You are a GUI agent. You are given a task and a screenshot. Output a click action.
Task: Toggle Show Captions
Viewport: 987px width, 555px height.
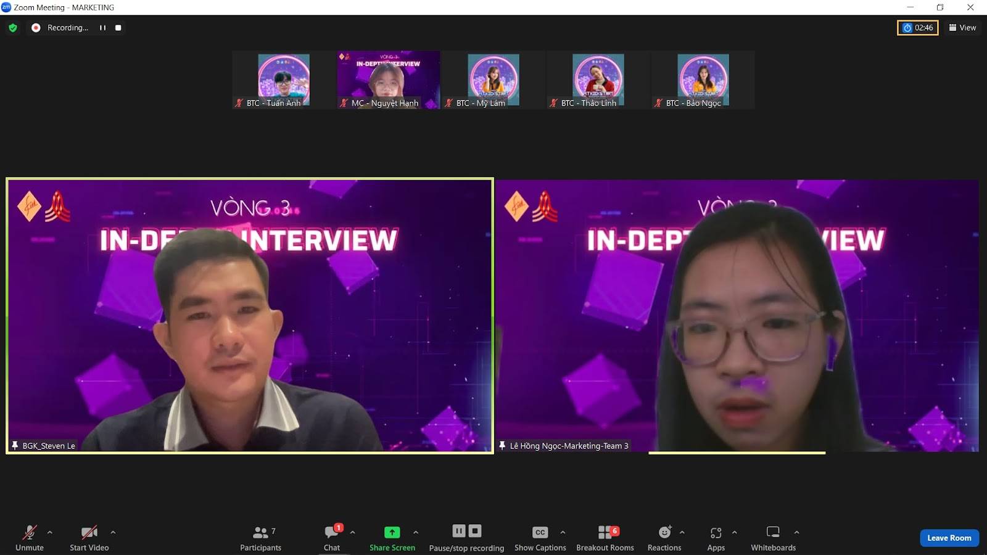(x=540, y=538)
